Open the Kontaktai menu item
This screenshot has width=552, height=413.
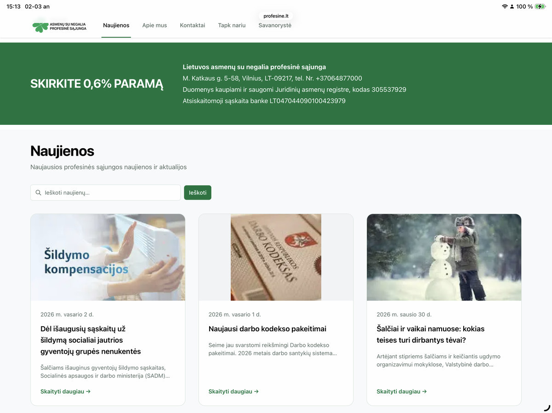click(x=193, y=25)
